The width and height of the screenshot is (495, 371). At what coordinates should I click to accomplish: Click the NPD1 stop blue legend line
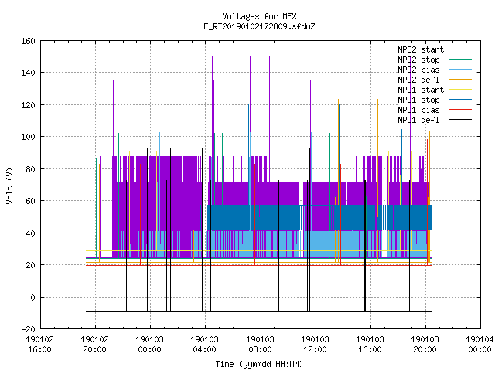click(x=460, y=100)
